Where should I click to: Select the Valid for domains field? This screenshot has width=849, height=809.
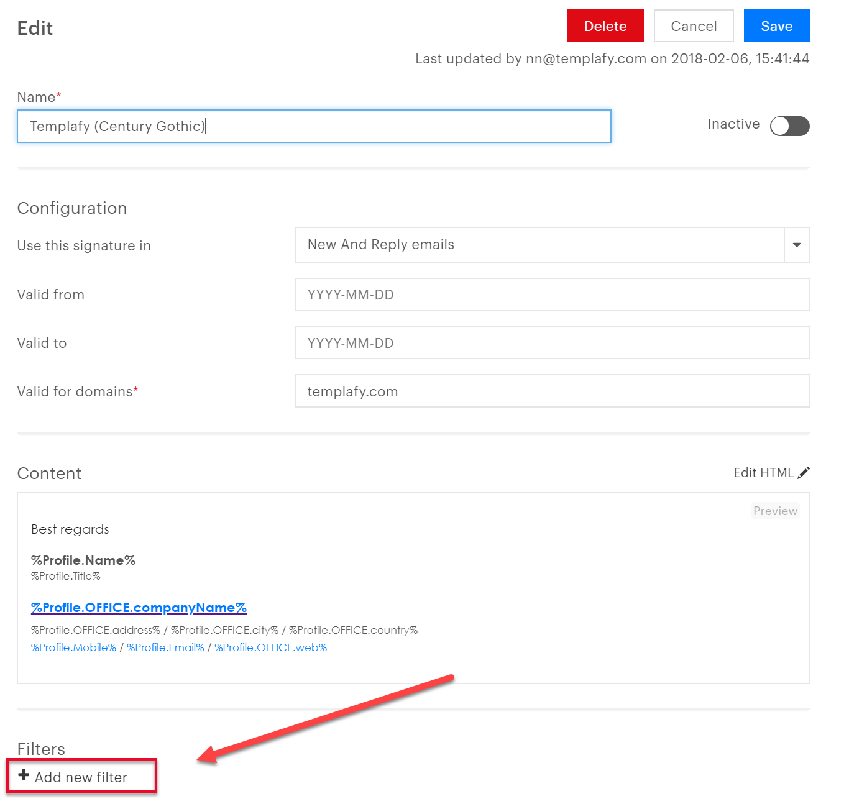click(x=551, y=391)
